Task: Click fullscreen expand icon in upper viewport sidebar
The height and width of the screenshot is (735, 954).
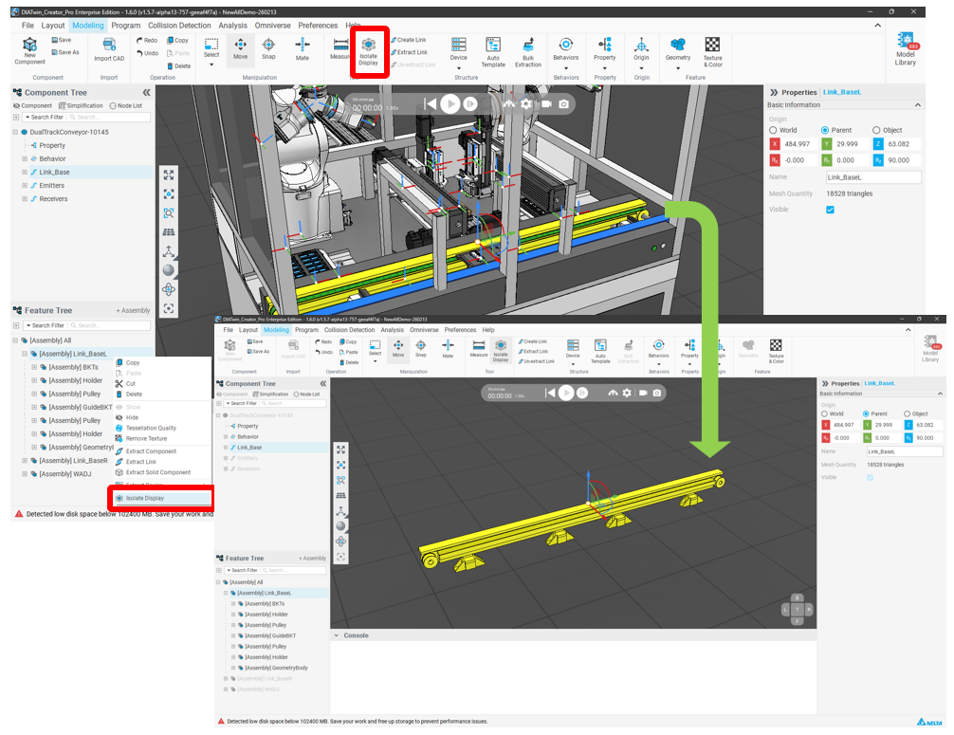Action: [x=169, y=175]
